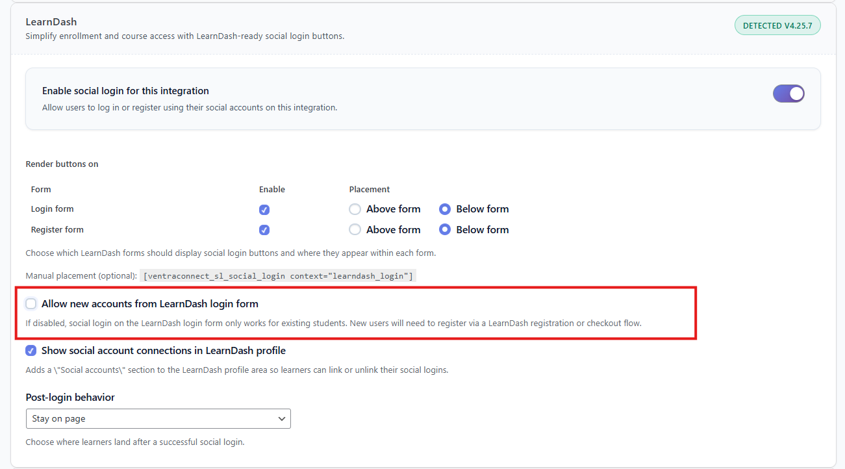Click the "Below form" radio for Login form
This screenshot has height=469, width=845.
coord(444,209)
